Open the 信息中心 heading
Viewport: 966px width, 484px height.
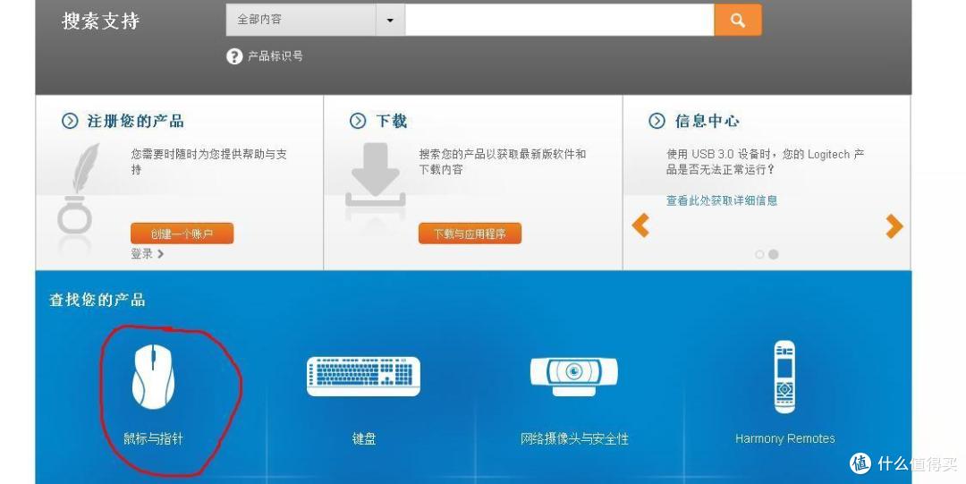[708, 121]
